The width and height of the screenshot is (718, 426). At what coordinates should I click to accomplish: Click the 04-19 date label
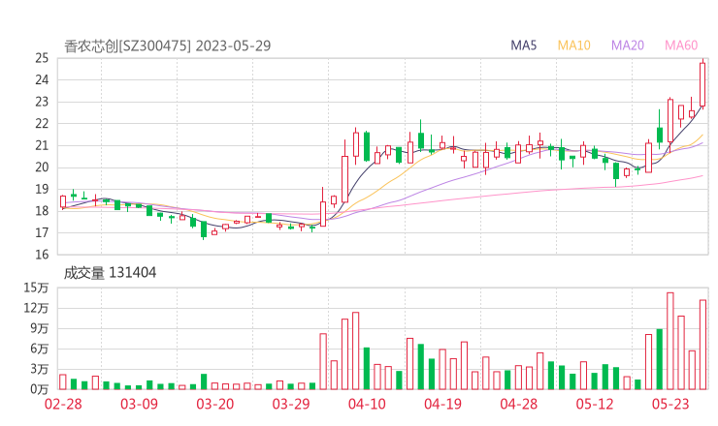[442, 404]
